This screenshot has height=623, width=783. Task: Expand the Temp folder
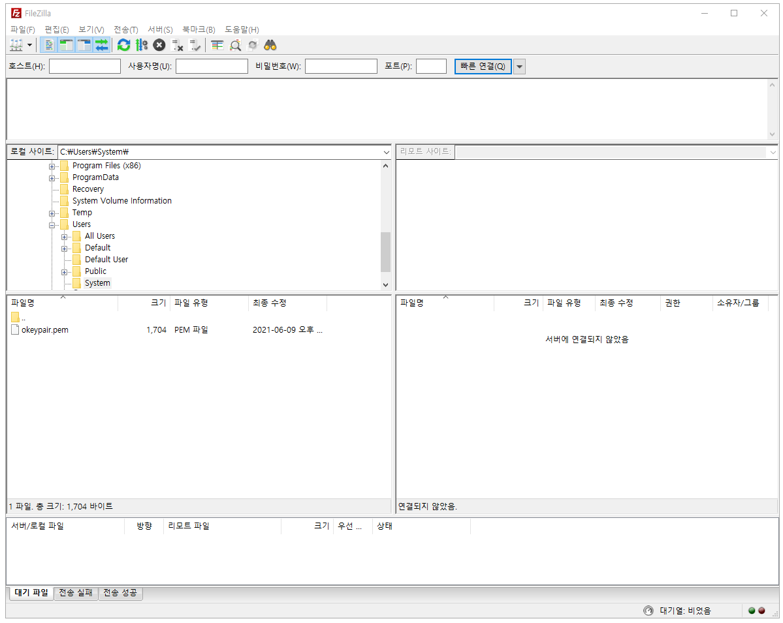tap(52, 213)
